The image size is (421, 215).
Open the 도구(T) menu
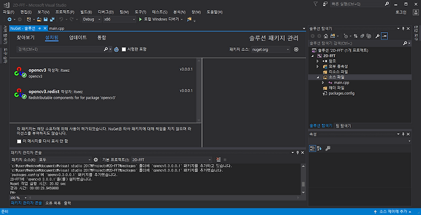[140, 12]
